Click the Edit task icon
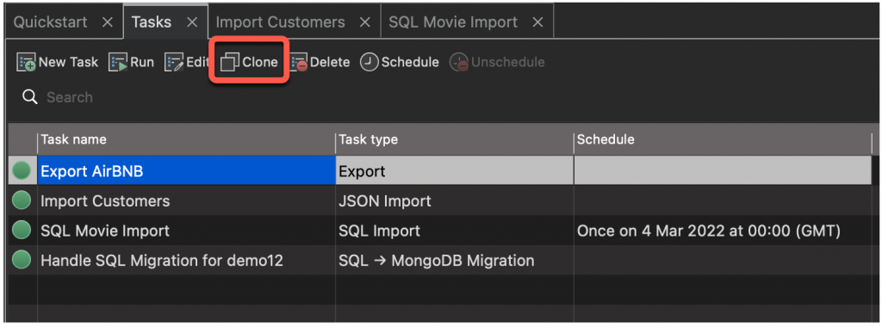 coord(174,63)
